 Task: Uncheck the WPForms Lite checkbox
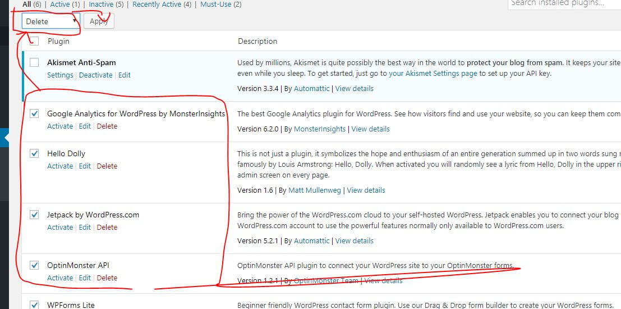click(34, 305)
